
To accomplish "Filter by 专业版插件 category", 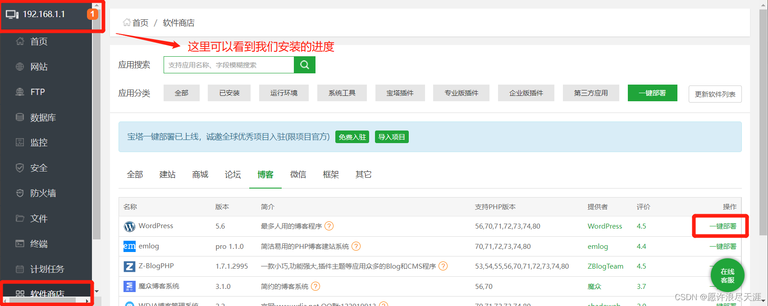I will tap(462, 93).
